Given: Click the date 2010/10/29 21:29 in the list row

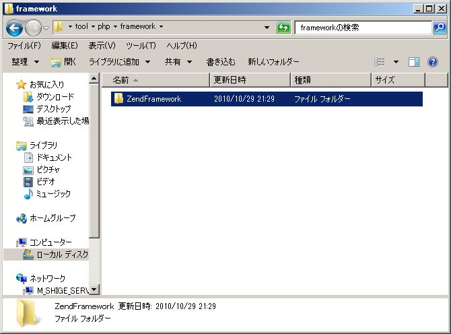Looking at the screenshot, I should point(244,99).
